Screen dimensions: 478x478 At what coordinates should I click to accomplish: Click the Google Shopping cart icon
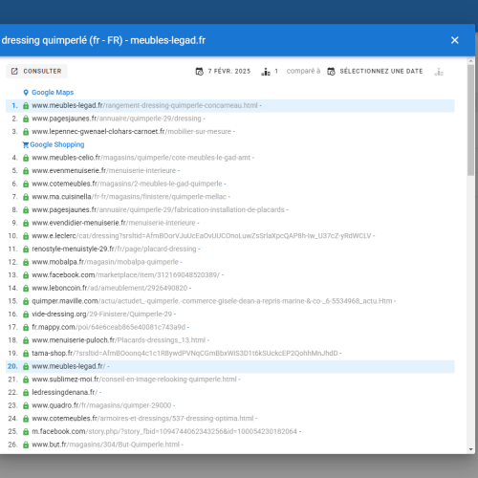tap(26, 145)
